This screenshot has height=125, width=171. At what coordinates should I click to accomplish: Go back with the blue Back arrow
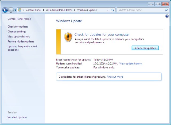[x=5, y=10]
